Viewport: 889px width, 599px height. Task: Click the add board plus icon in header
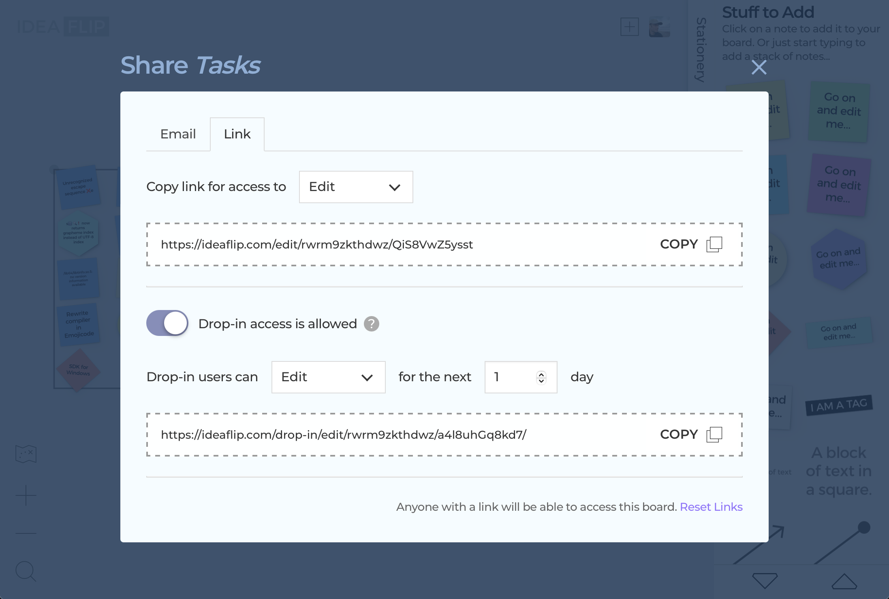(x=629, y=27)
